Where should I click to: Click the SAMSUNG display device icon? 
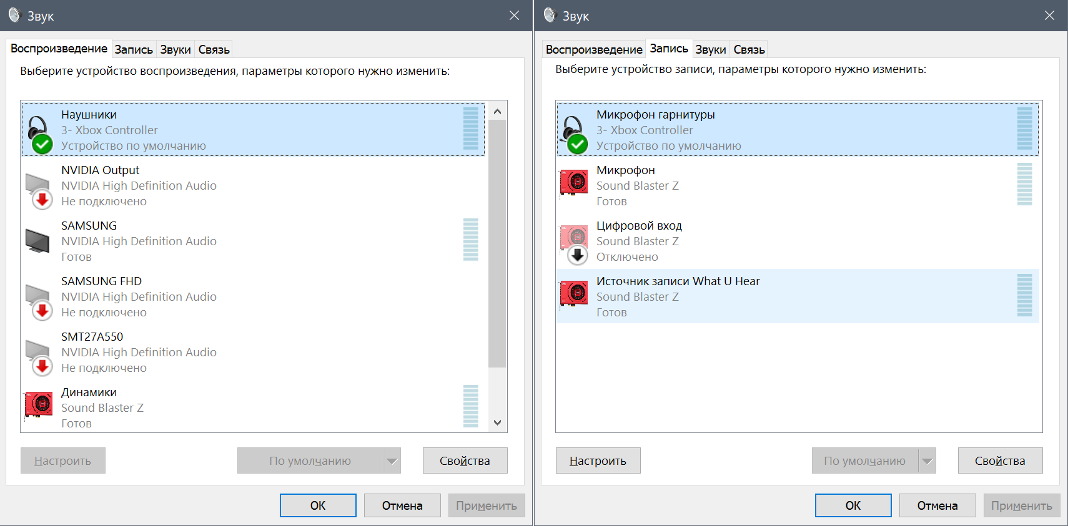coord(37,241)
